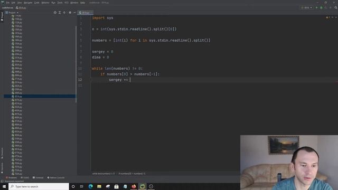The height and width of the screenshot is (190, 338).
Task: Open Microsoft Store bag icon on taskbar
Action: tap(116, 186)
